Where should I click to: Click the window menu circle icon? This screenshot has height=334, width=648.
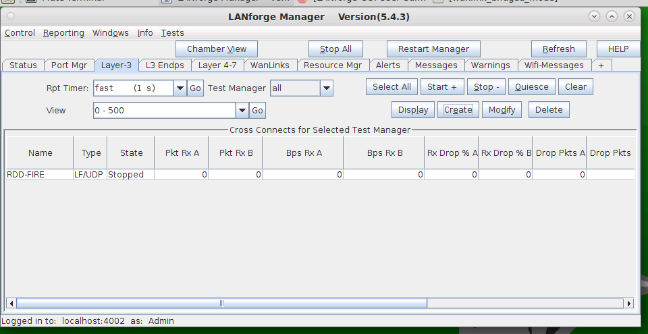tap(11, 17)
